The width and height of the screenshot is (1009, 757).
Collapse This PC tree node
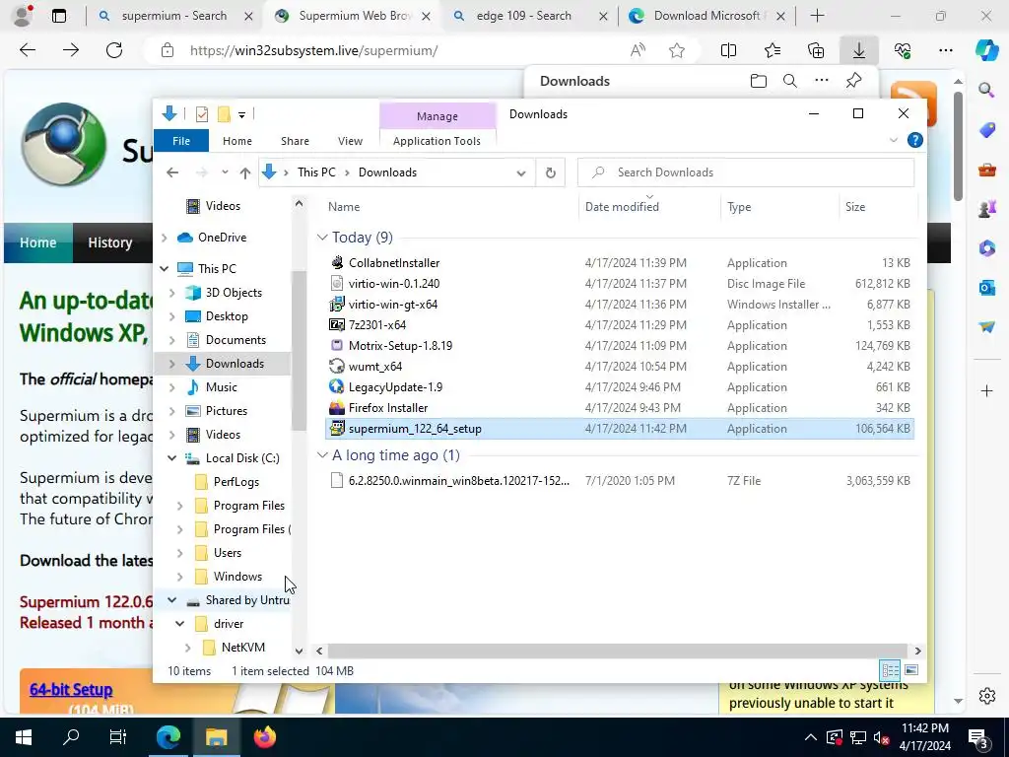165,268
